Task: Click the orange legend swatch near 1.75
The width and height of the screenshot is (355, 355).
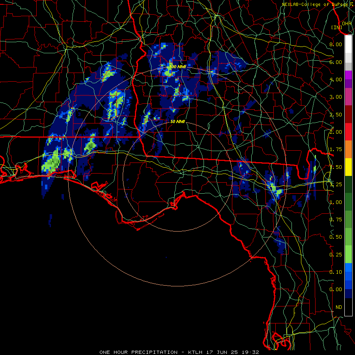Action: point(348,149)
